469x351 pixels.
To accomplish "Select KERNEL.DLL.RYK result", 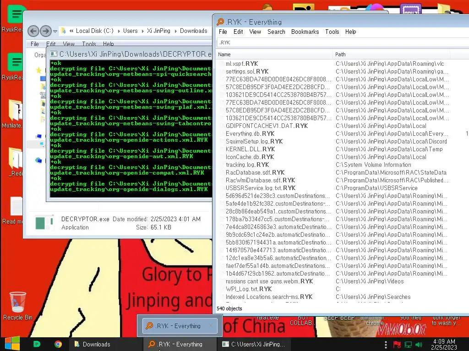I will click(250, 149).
